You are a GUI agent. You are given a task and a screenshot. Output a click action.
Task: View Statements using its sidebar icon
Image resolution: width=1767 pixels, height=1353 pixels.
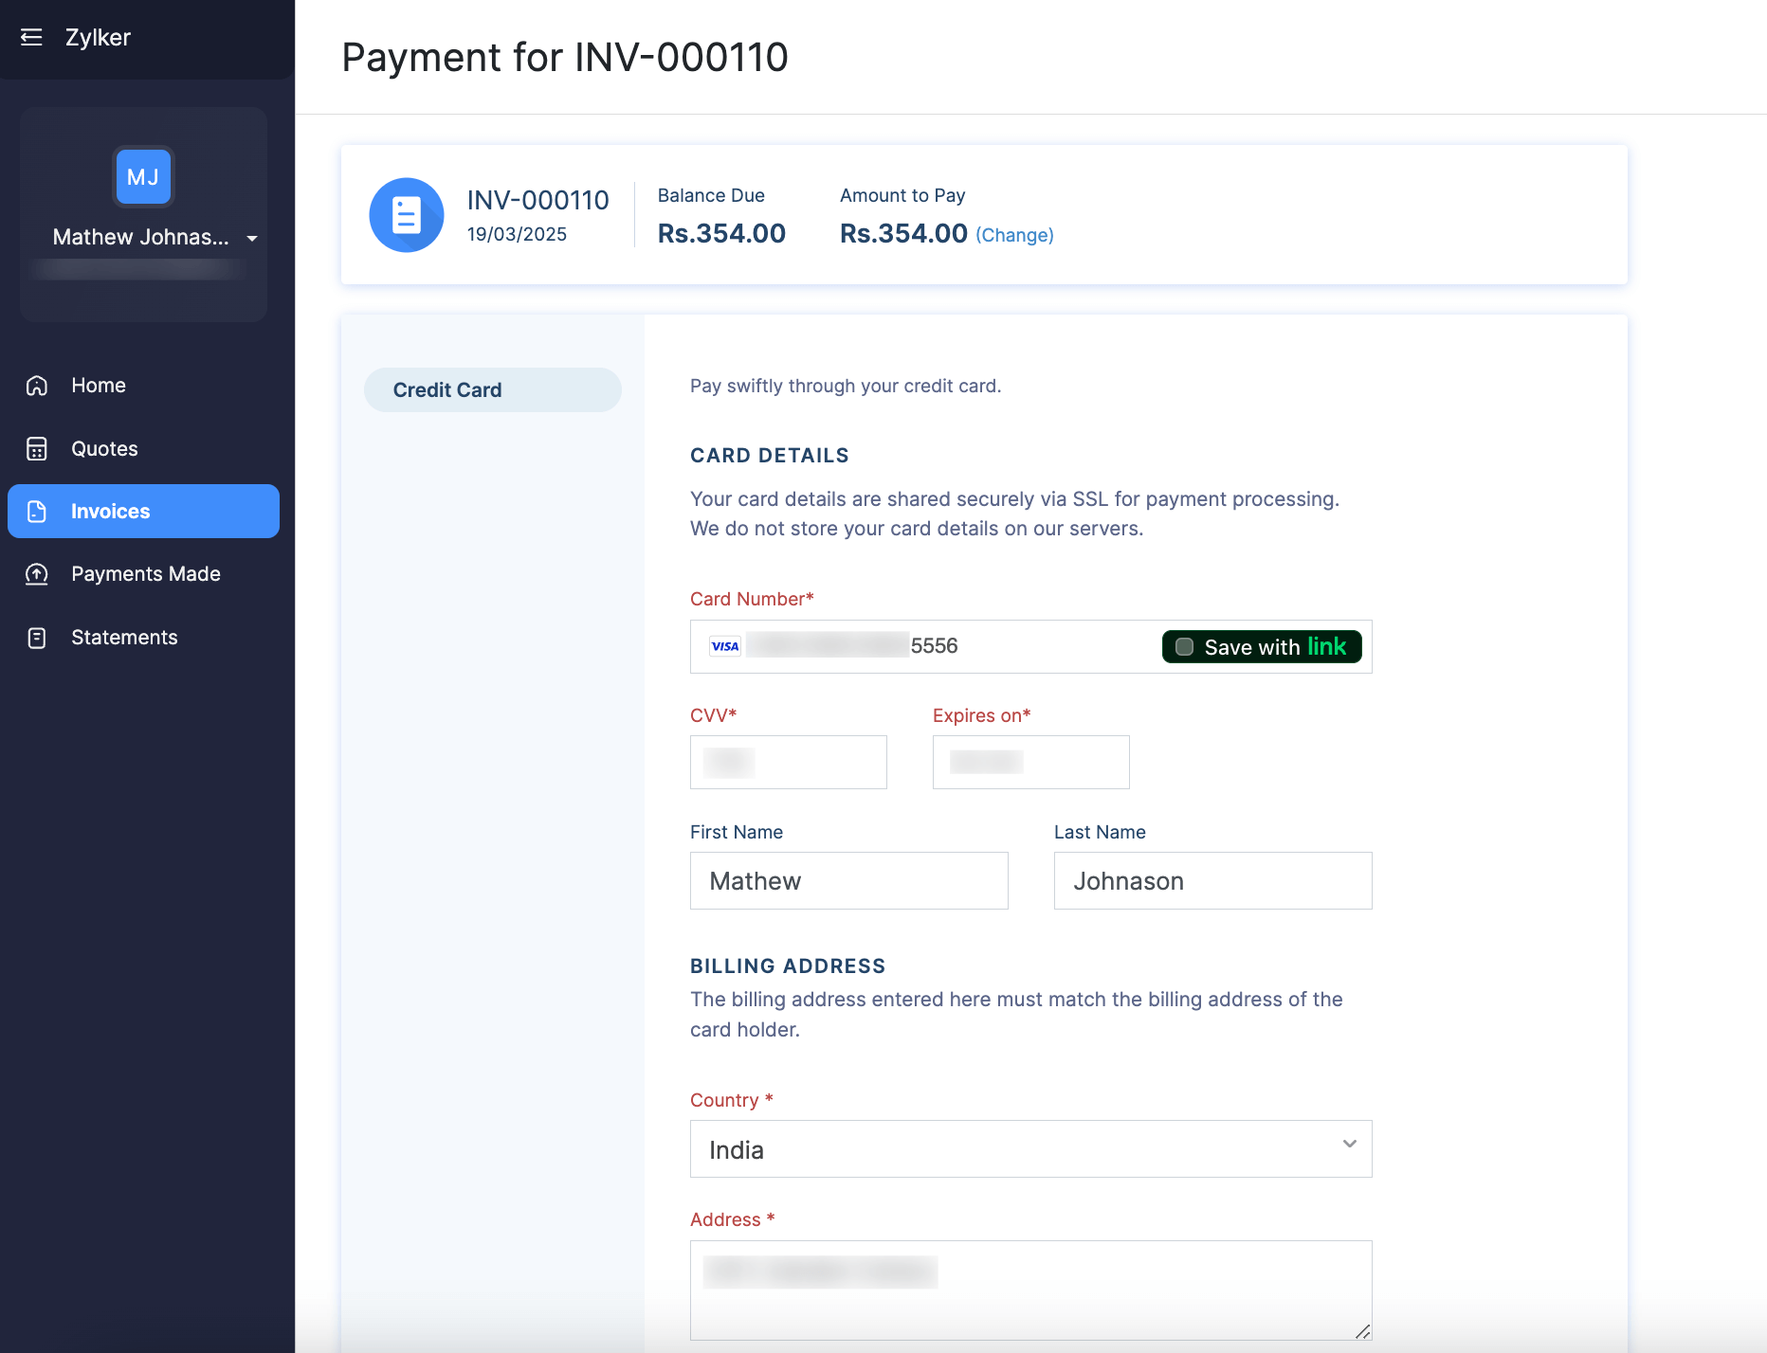(x=36, y=637)
